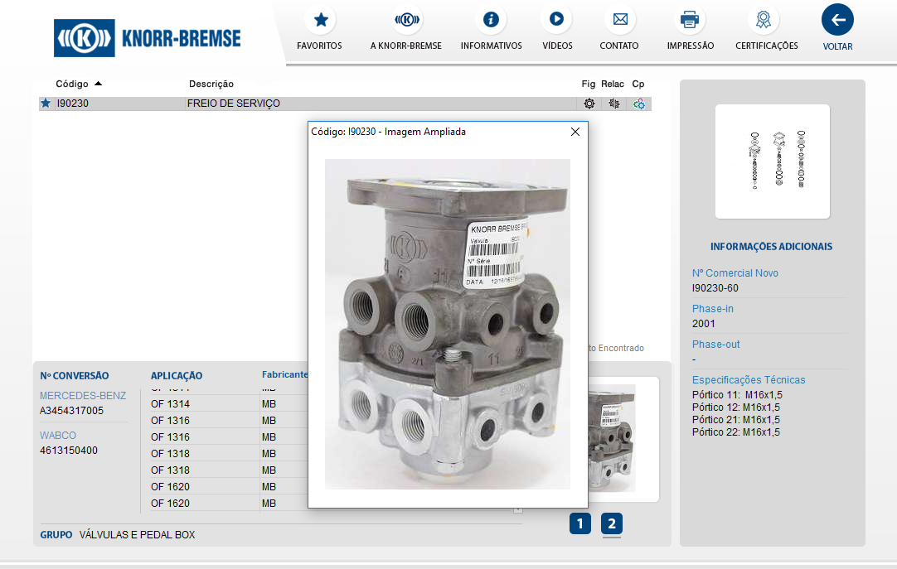
Task: Switch to image page 1
Action: tap(580, 523)
